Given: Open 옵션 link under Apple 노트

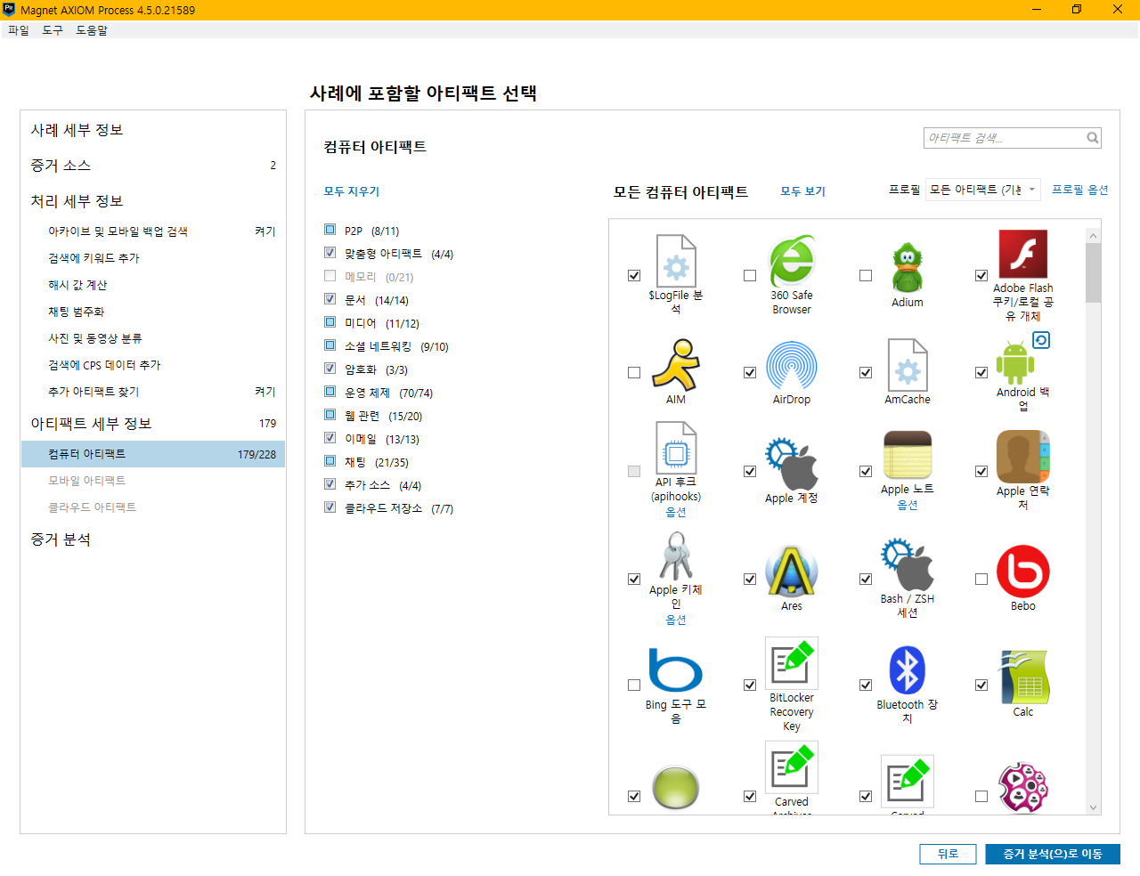Looking at the screenshot, I should click(x=908, y=505).
